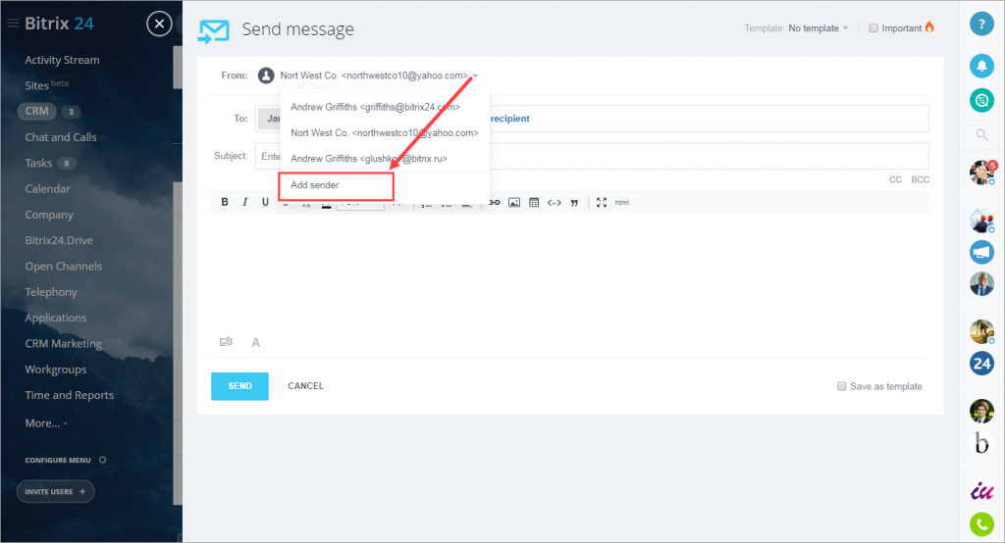Insert code using the angle-brackets icon
This screenshot has width=1005, height=543.
(555, 202)
